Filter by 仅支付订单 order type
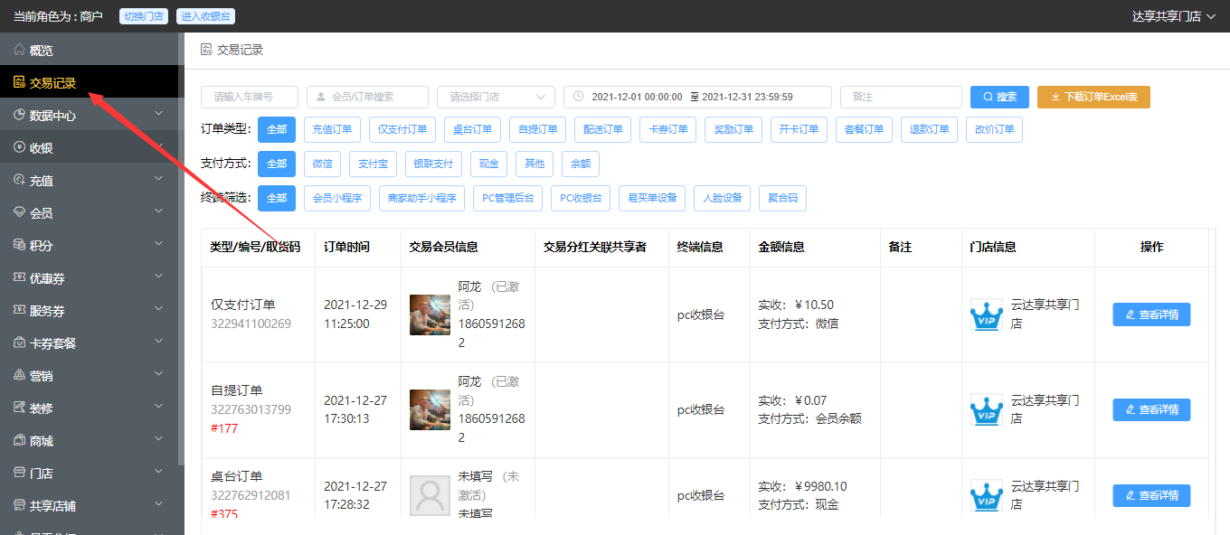 [403, 129]
